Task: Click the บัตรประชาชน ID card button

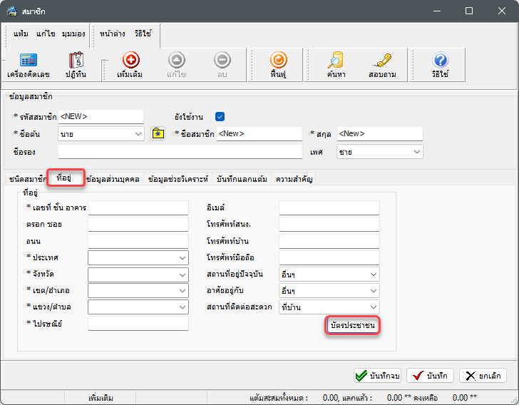Action: [x=352, y=326]
